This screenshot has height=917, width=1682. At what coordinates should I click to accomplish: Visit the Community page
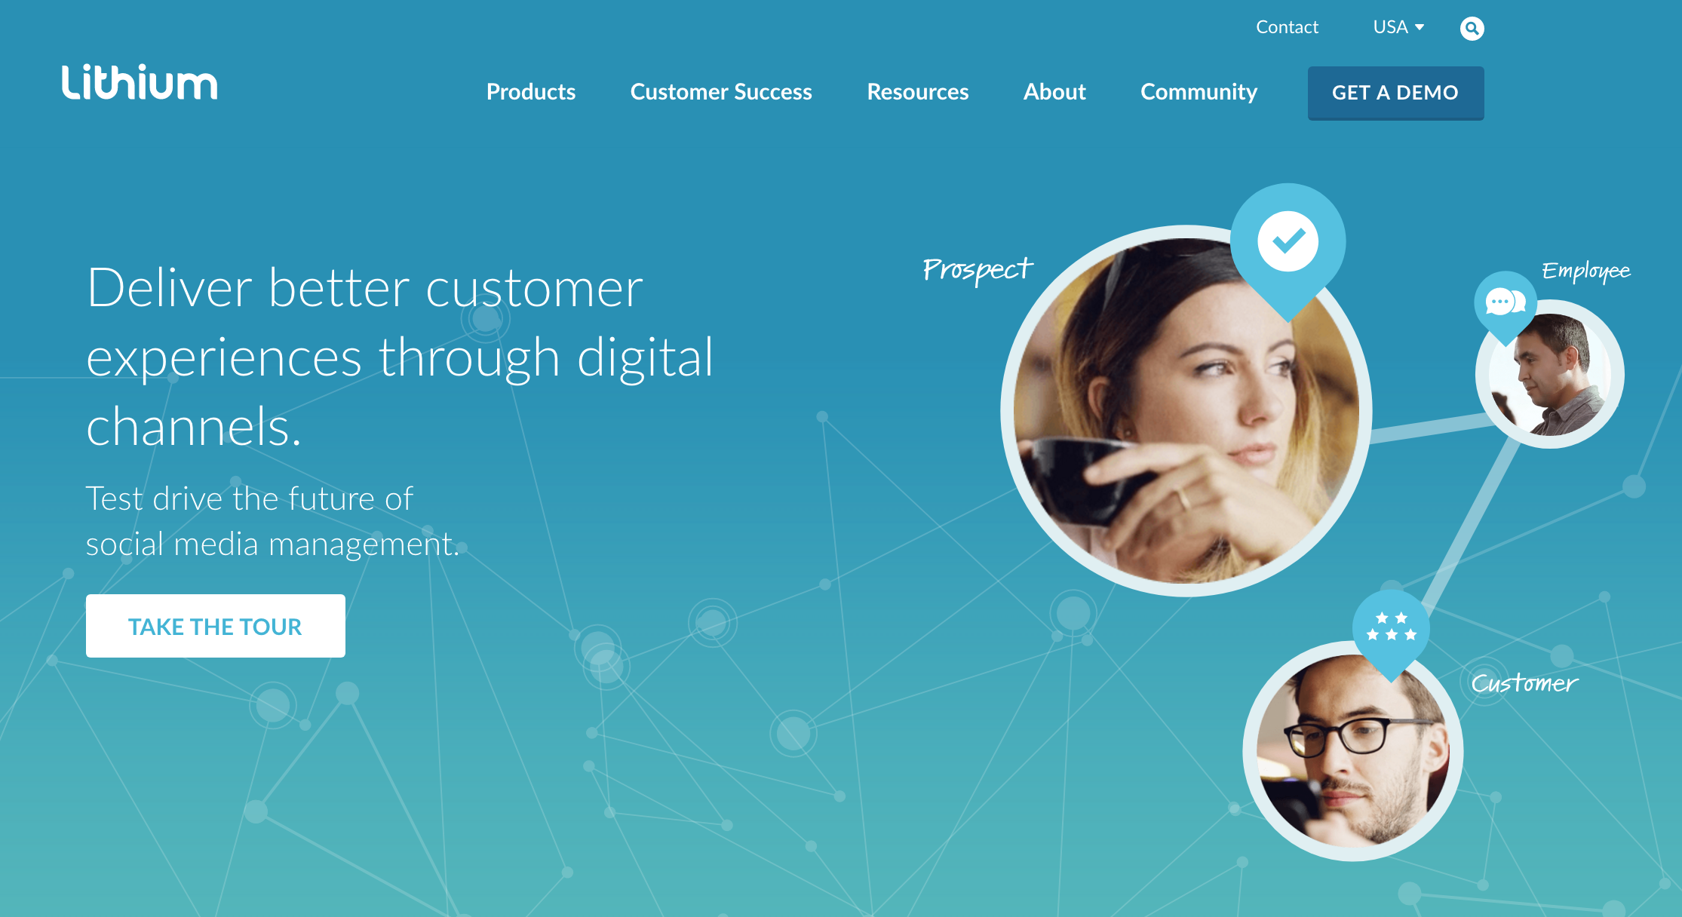pos(1199,92)
